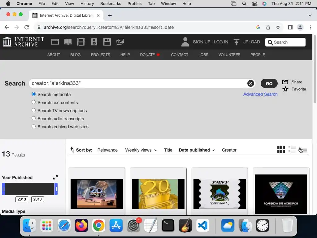317x238 pixels.
Task: Click the GO search button
Action: [269, 83]
